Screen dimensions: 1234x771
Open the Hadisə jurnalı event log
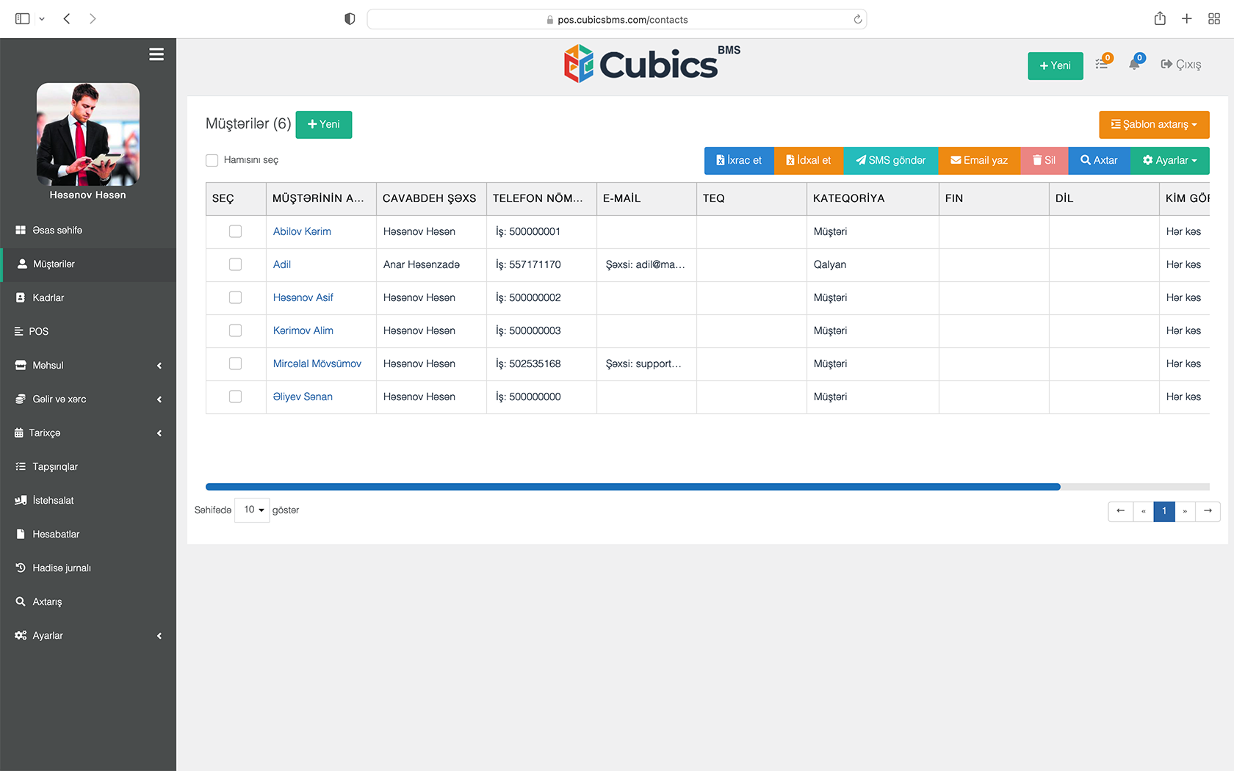[62, 568]
